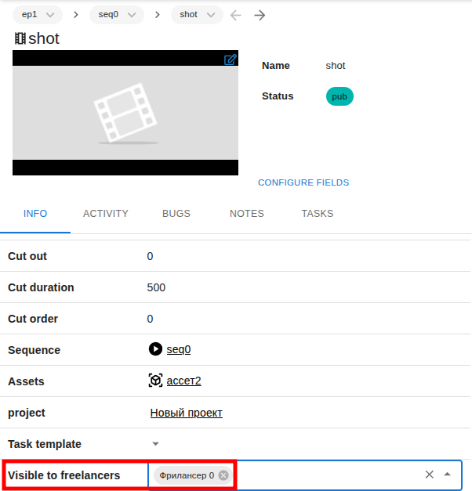Open the Notes tab
This screenshot has width=472, height=491.
click(247, 214)
